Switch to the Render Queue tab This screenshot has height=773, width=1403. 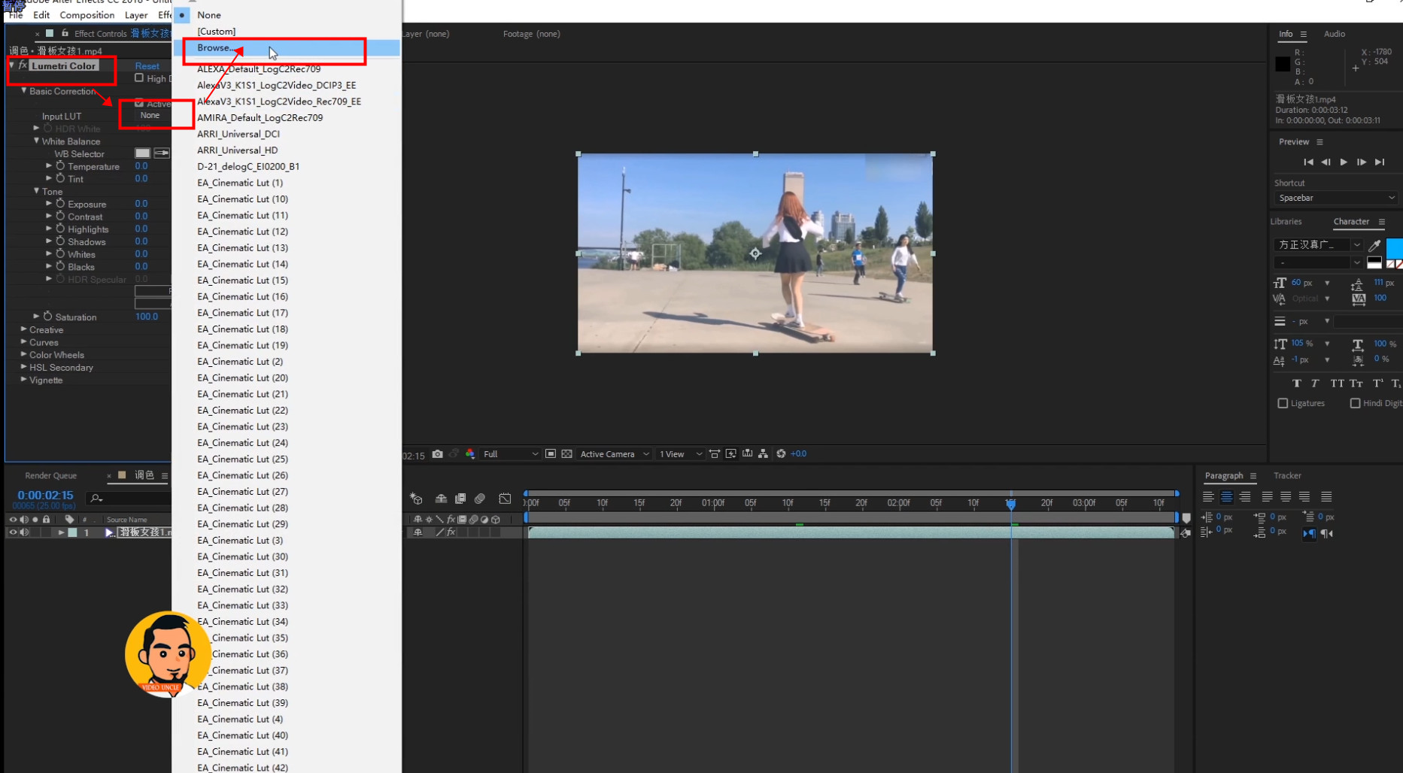point(51,475)
